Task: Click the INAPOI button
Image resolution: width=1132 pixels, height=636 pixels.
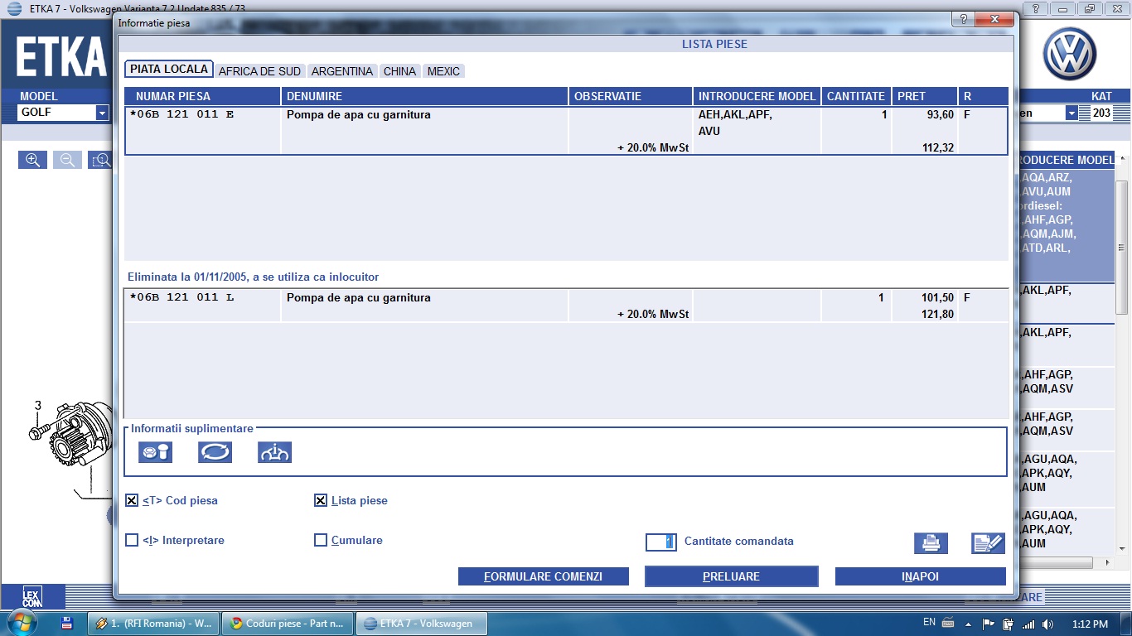Action: 920,576
